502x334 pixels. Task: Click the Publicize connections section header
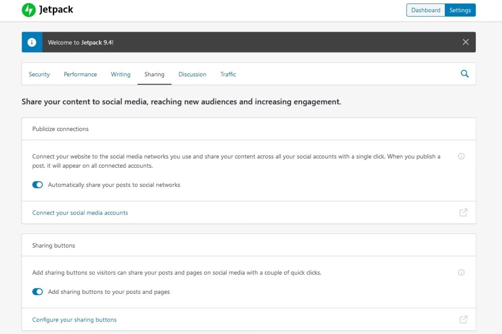[x=60, y=129]
